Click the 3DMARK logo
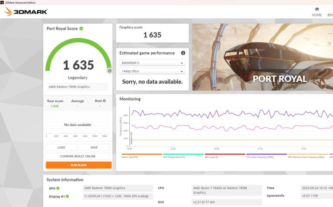333x207 pixels. (26, 12)
